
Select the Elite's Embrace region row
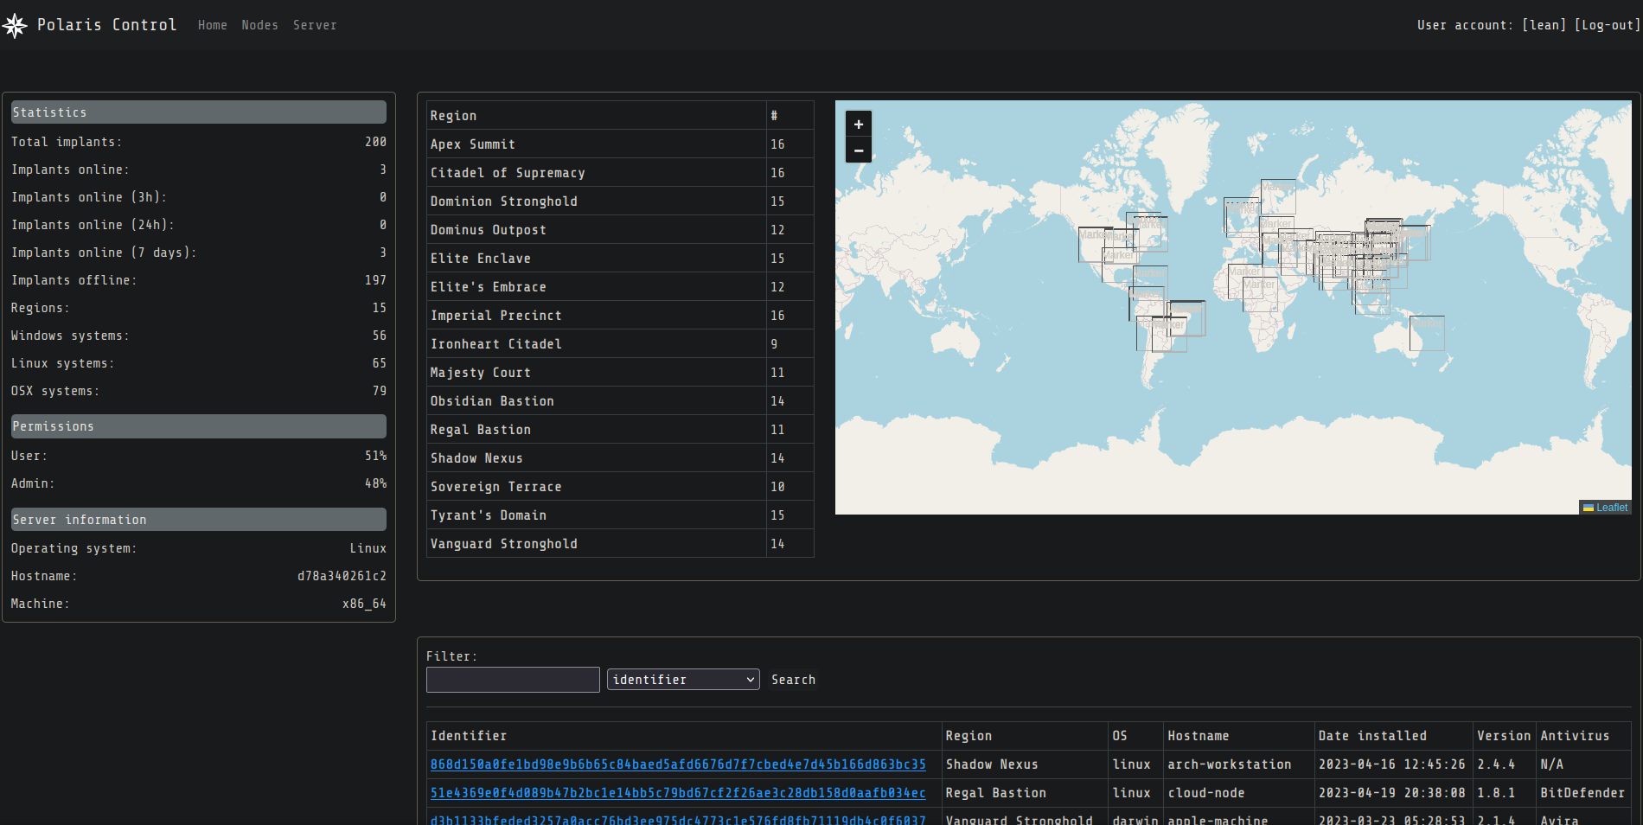(x=620, y=287)
